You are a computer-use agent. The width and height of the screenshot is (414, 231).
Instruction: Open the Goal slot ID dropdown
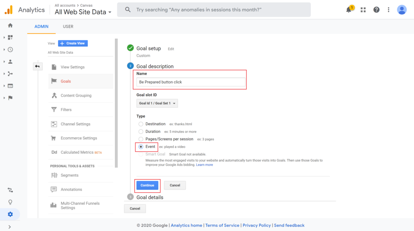click(x=157, y=103)
